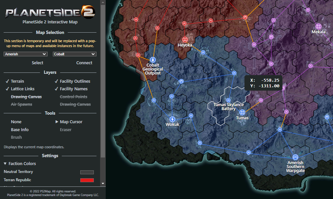Toggle the left Drawing Canvas layer
This screenshot has width=333, height=199.
point(26,97)
